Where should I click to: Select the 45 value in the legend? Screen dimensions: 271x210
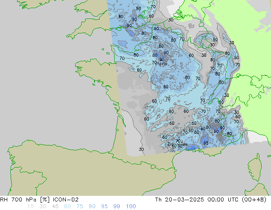click(x=55, y=207)
